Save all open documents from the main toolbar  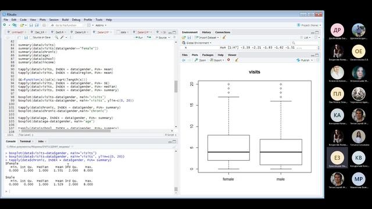click(x=37, y=25)
